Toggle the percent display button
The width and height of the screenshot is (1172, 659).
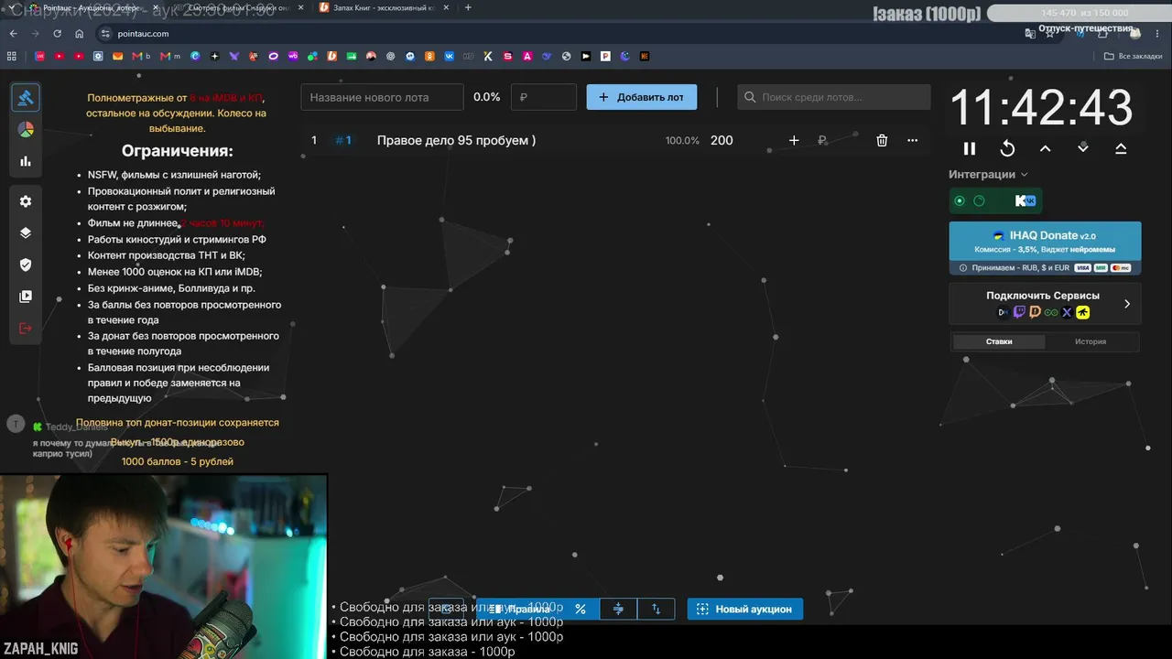point(581,609)
